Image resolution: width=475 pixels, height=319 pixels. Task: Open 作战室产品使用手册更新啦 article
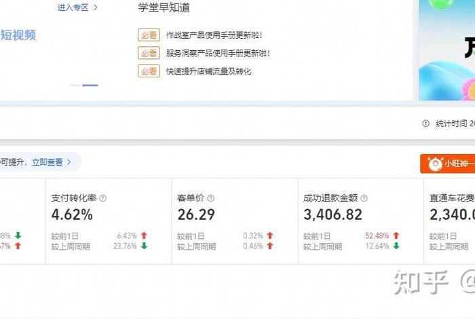click(214, 35)
